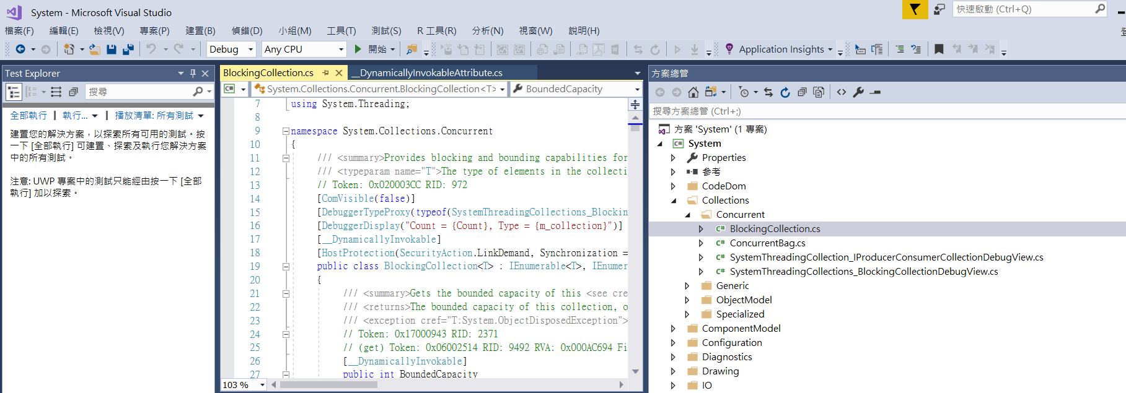
Task: Pin the Test Explorer panel
Action: (x=193, y=73)
